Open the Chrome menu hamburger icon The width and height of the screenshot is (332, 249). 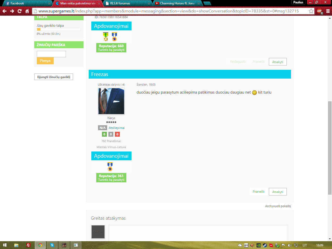coord(328,11)
